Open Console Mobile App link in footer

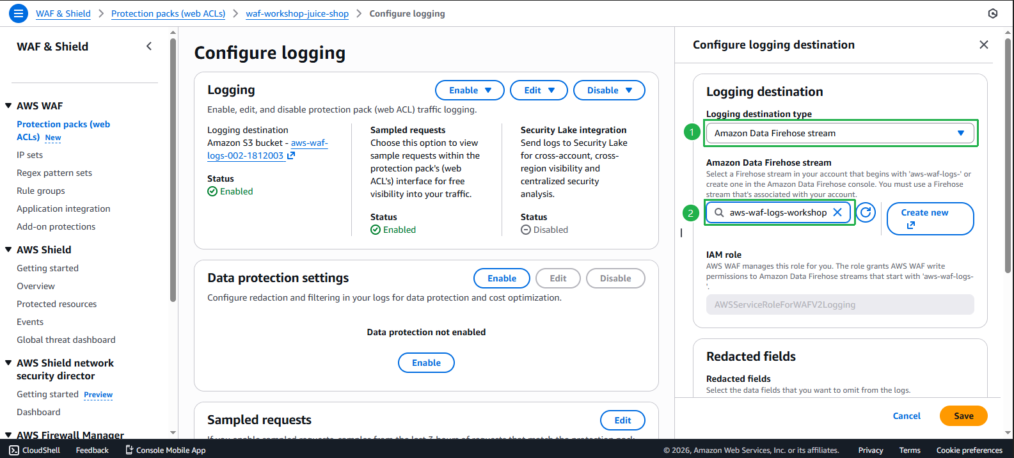[x=165, y=450]
